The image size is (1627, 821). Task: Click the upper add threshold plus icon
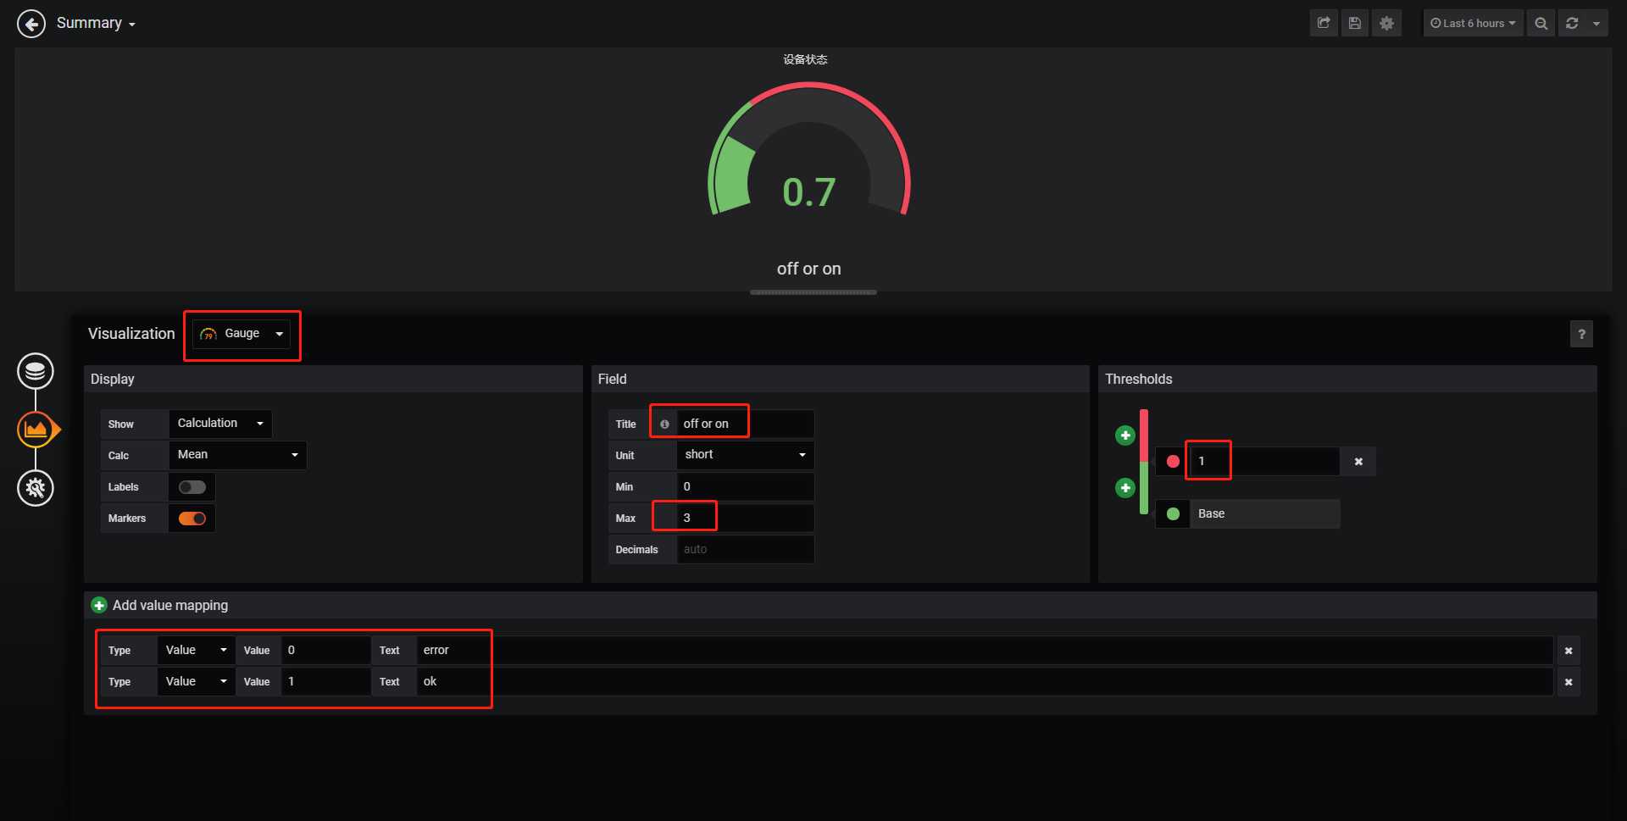(1125, 435)
